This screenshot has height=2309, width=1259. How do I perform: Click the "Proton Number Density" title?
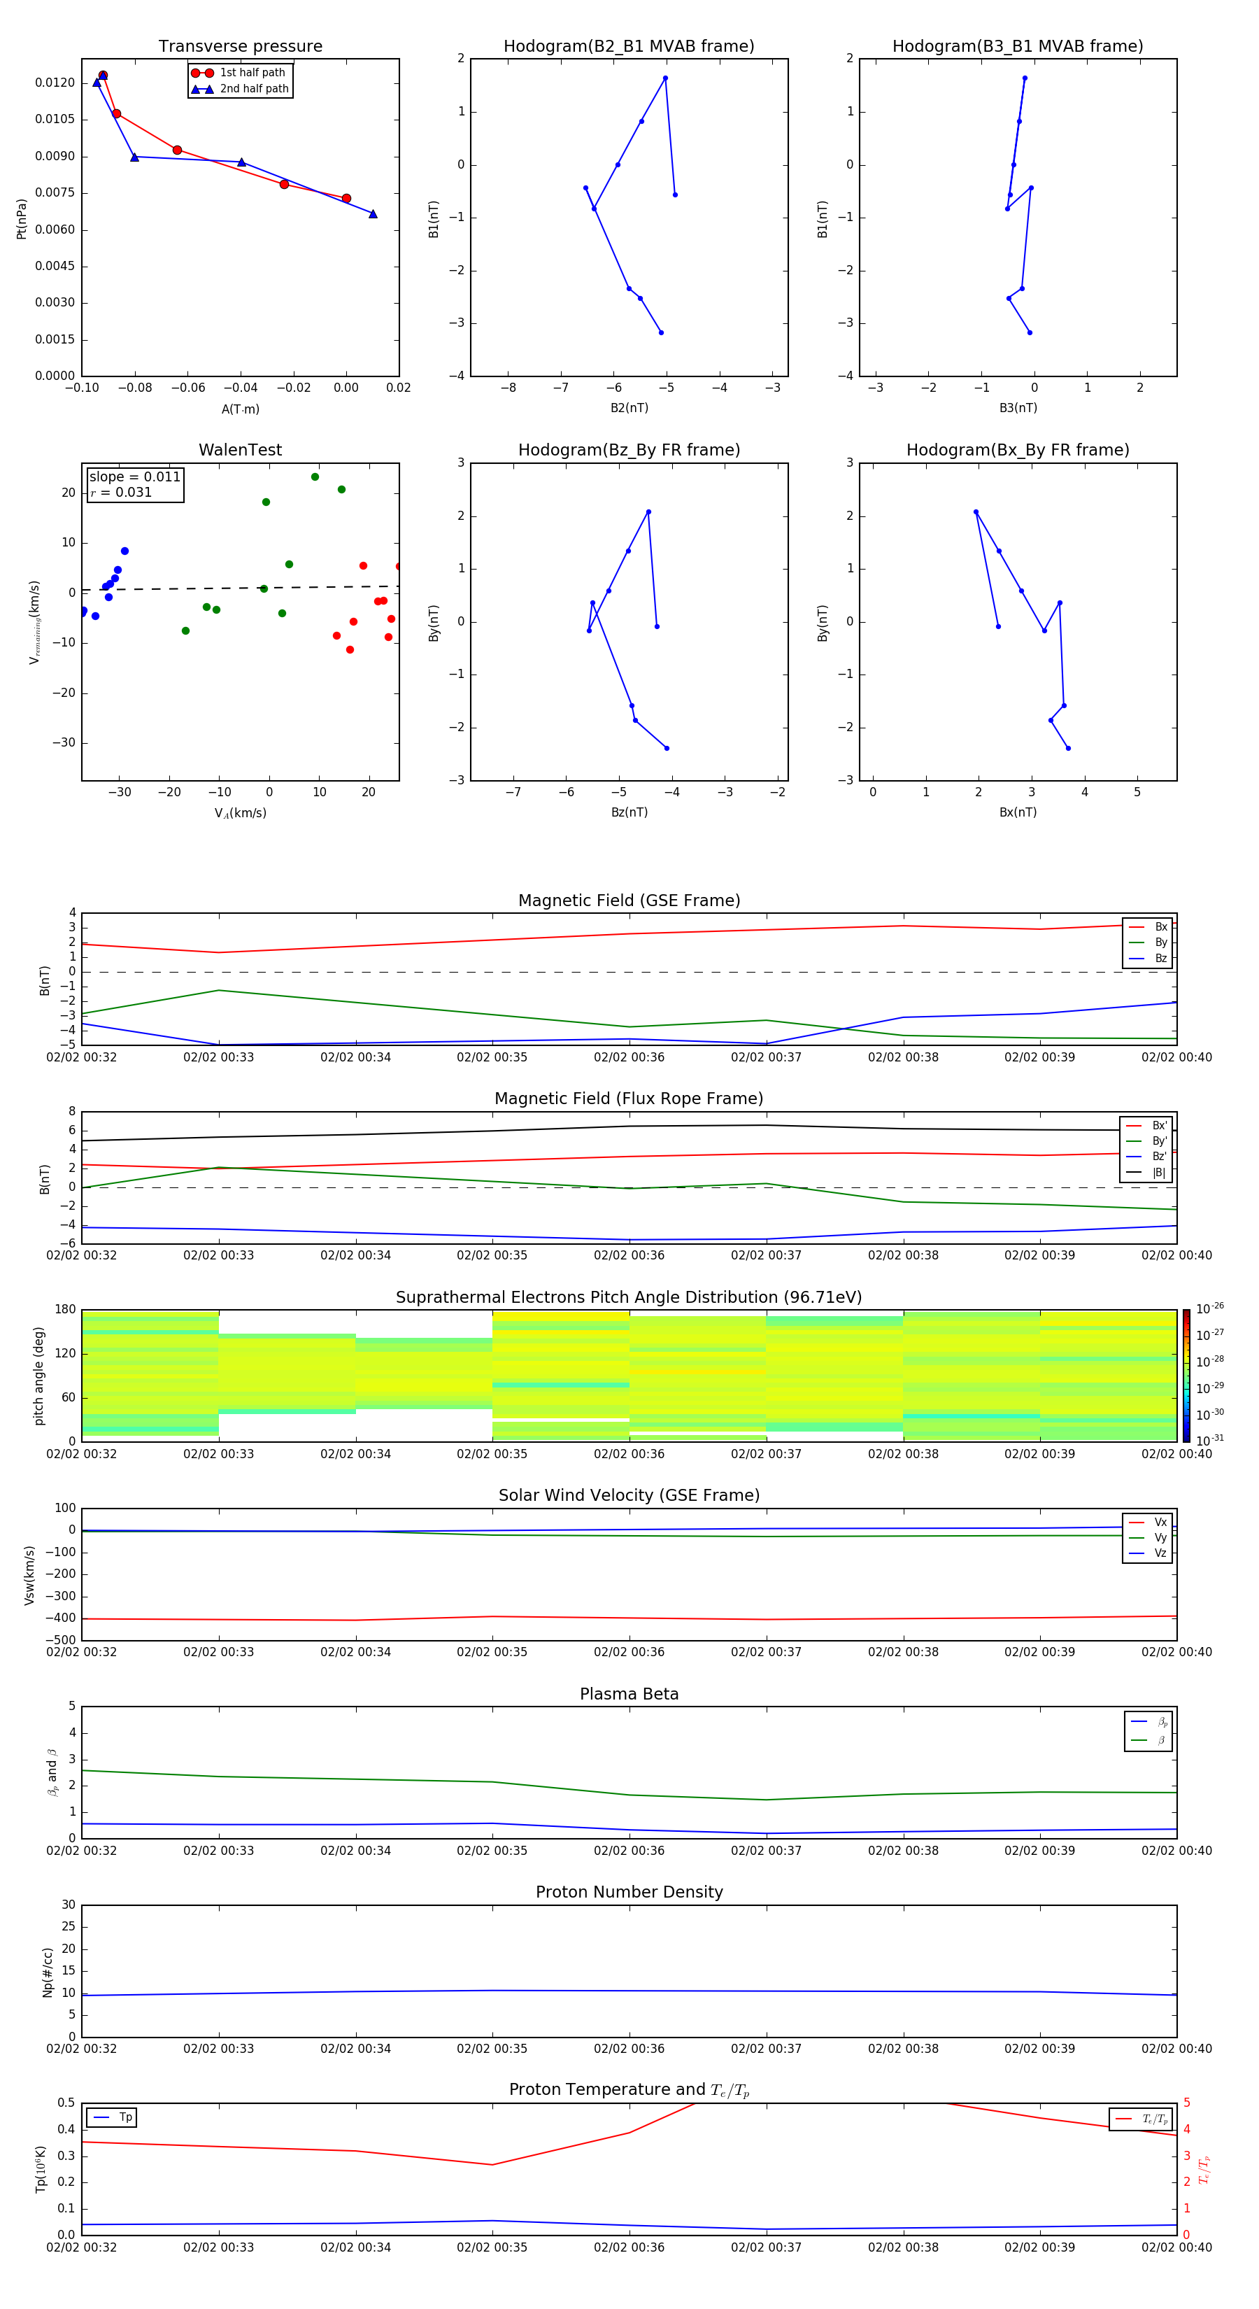(x=629, y=1892)
